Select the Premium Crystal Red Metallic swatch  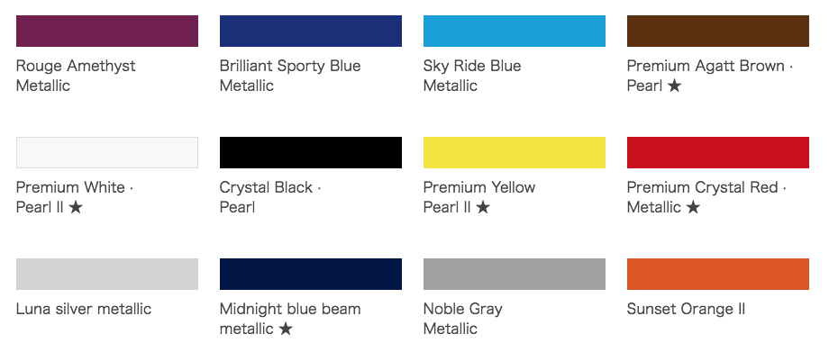click(718, 153)
